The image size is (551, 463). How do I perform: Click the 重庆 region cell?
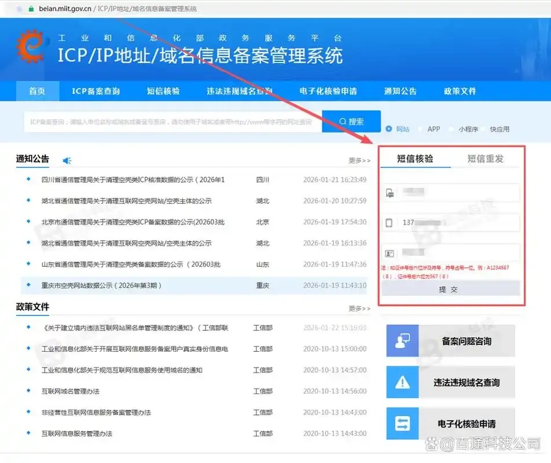[x=263, y=285]
